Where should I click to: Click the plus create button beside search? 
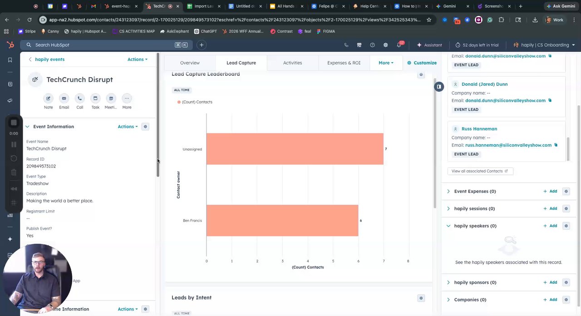[x=202, y=45]
